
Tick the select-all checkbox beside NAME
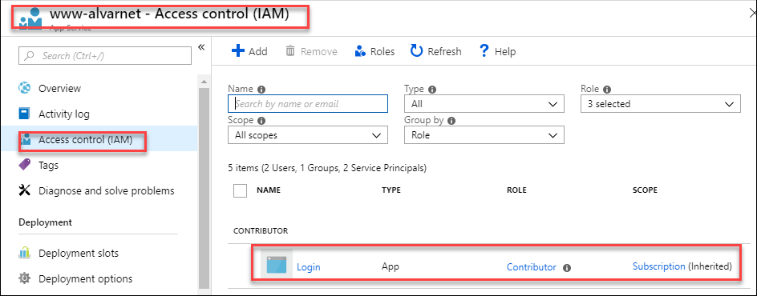click(240, 190)
